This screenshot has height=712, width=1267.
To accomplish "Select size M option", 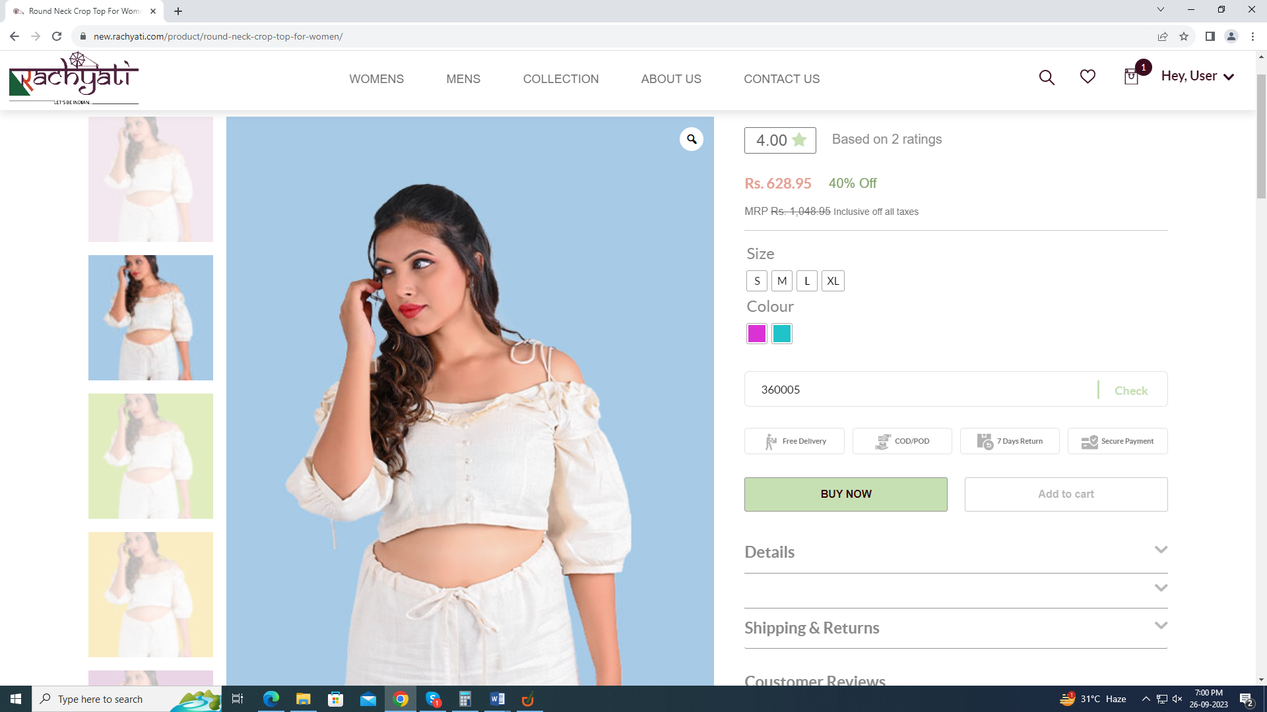I will pos(782,281).
